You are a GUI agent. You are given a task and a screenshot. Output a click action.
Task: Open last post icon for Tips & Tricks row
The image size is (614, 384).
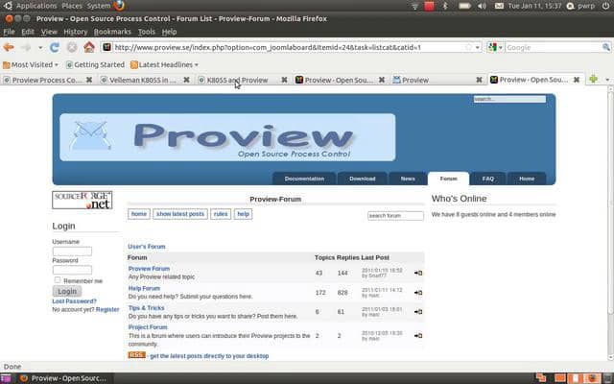(x=418, y=312)
